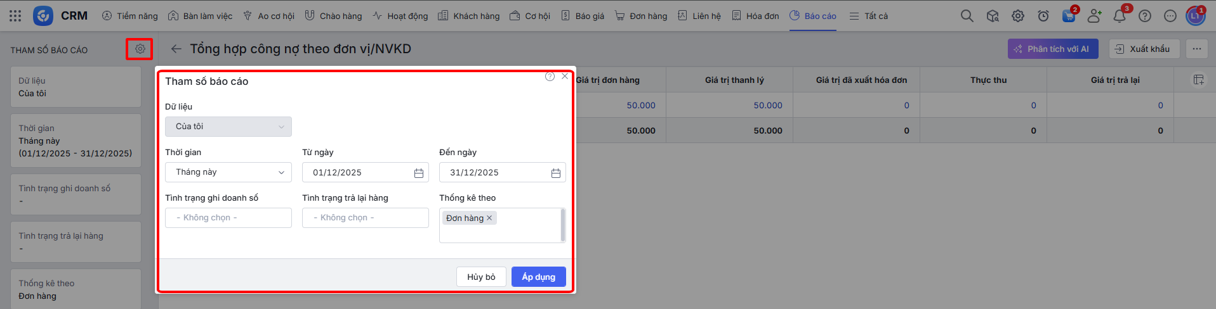Open the notifications bell

1120,16
